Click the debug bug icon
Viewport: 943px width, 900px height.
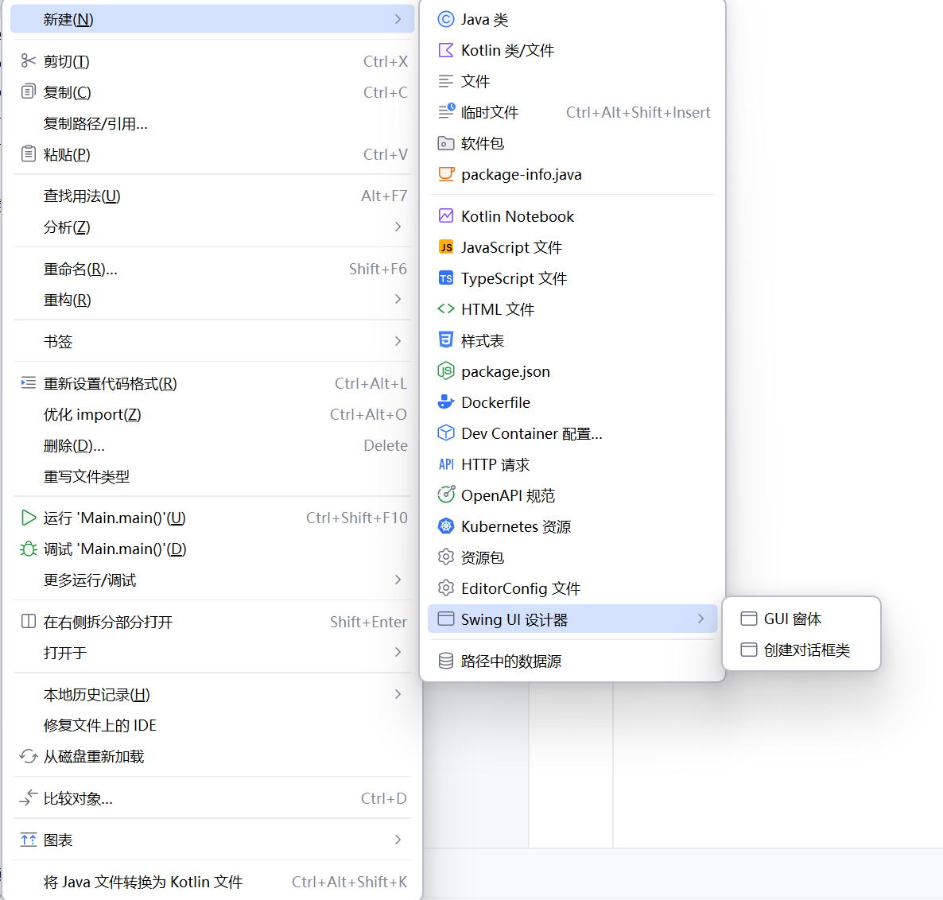point(29,549)
